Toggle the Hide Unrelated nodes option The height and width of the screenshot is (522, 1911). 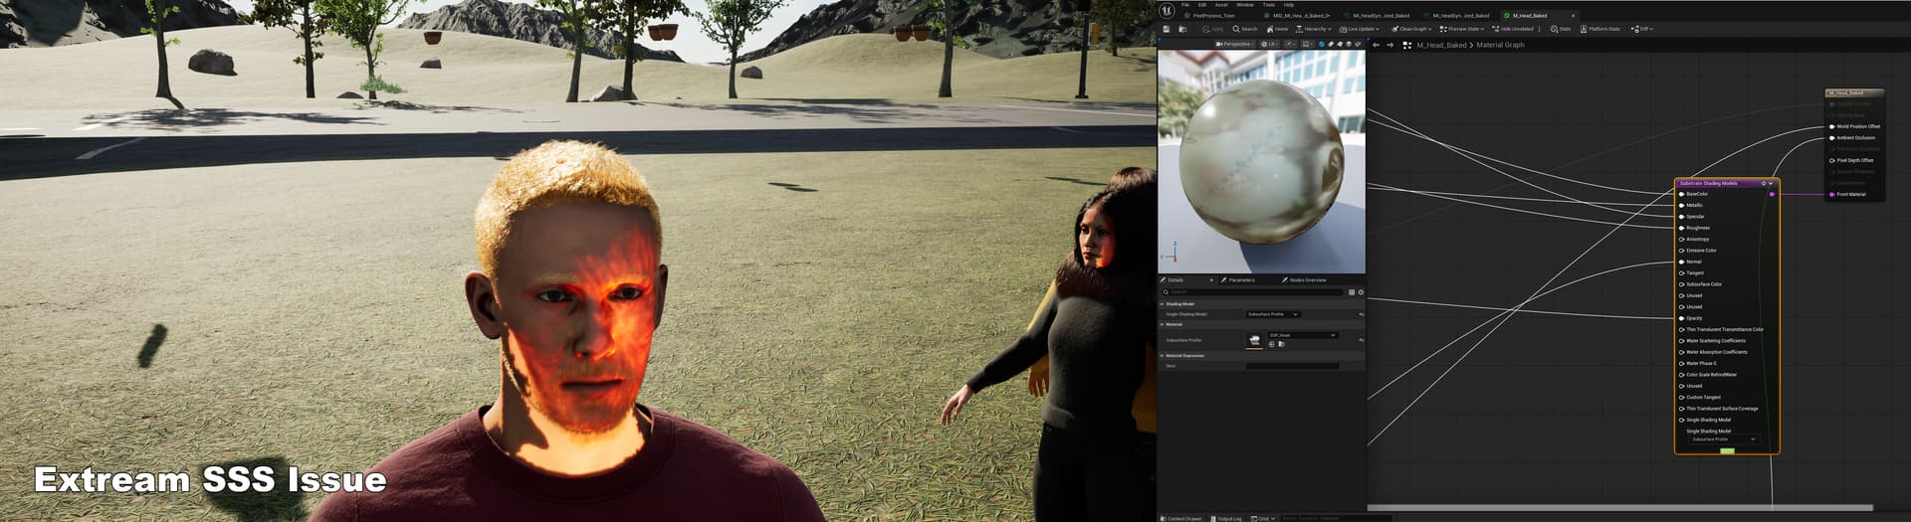point(1513,29)
